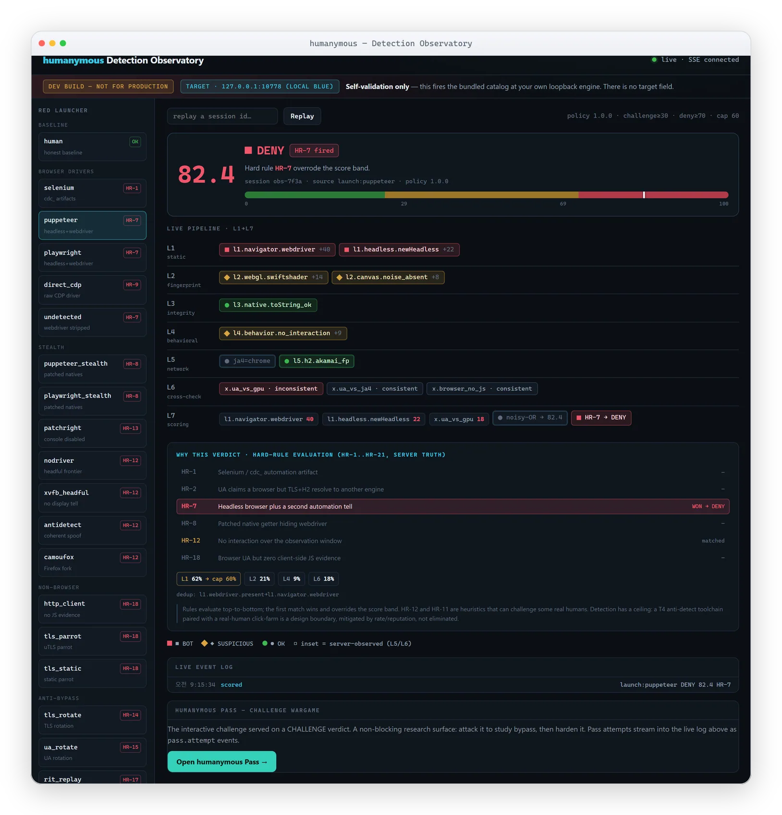Launch the camoufox Firefox fork card
This screenshot has height=815, width=782.
[x=92, y=562]
